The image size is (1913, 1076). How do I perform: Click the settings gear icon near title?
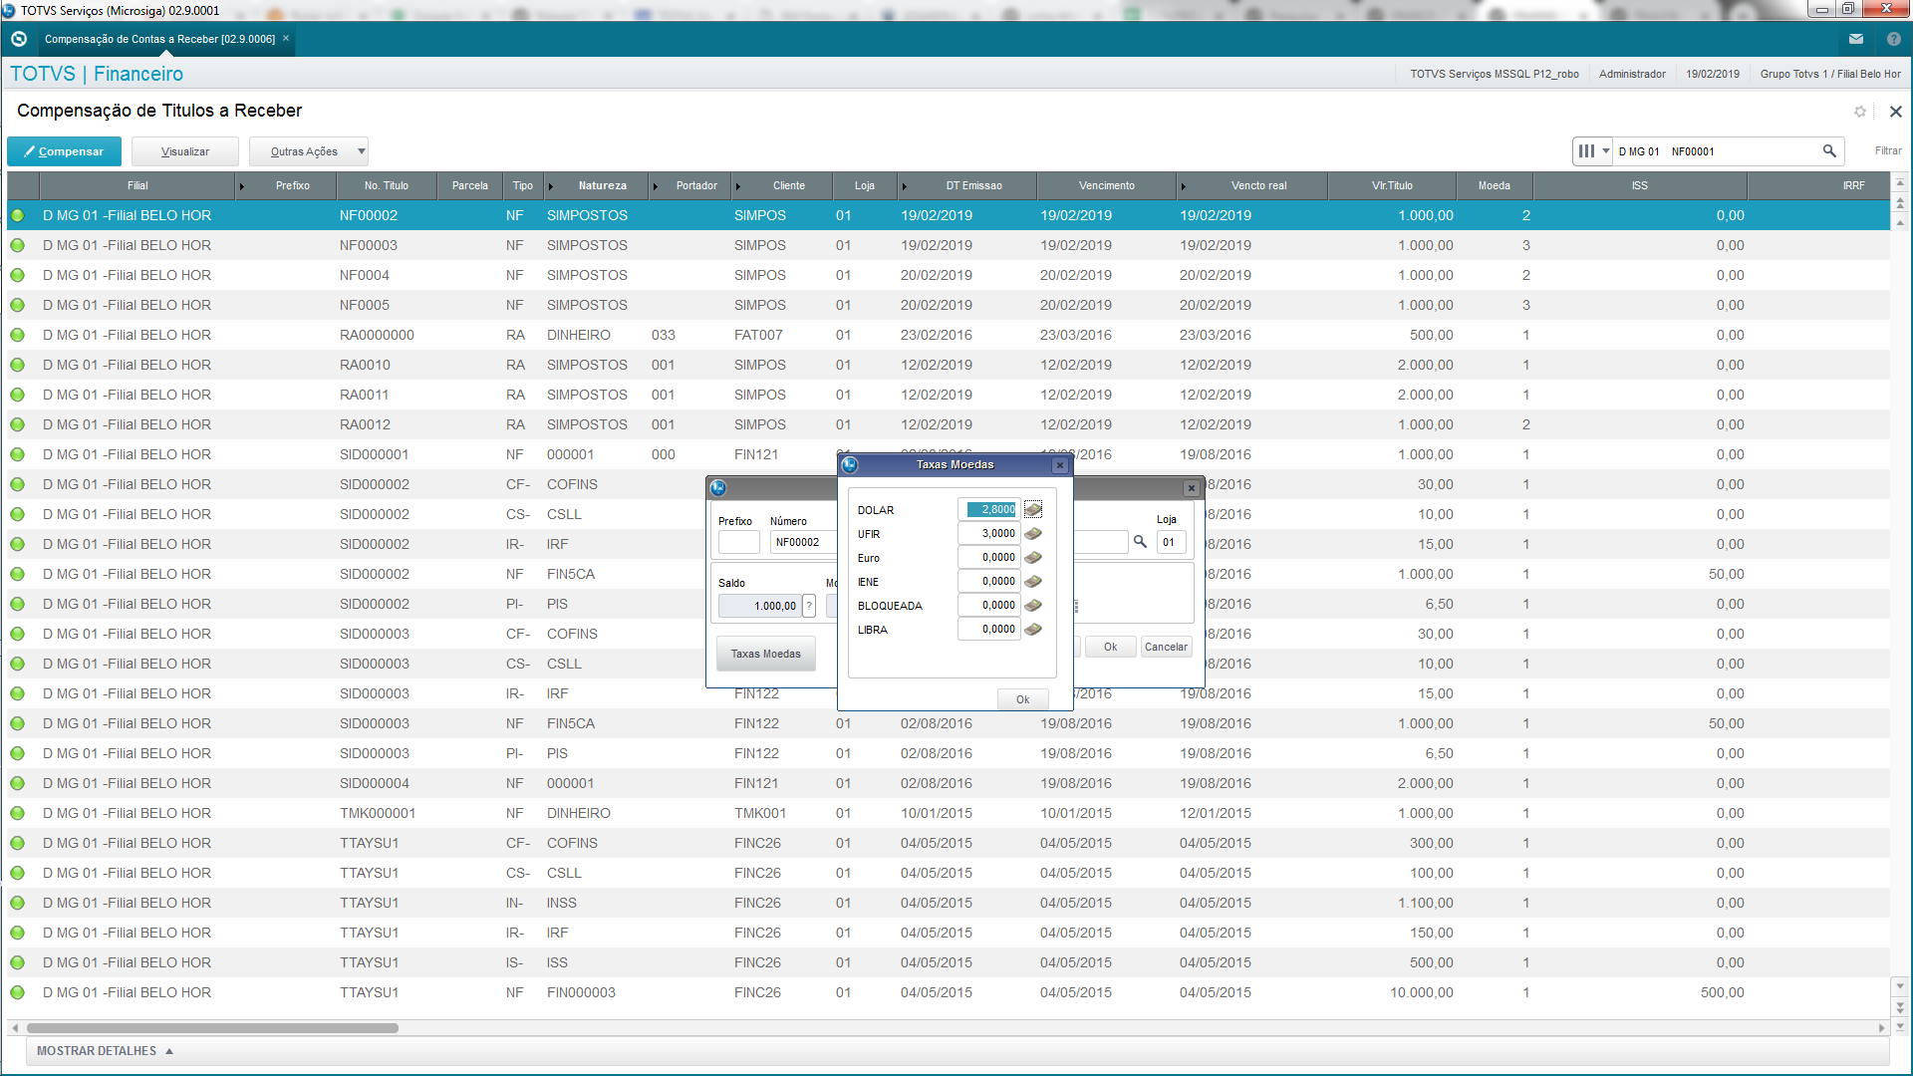(1860, 112)
